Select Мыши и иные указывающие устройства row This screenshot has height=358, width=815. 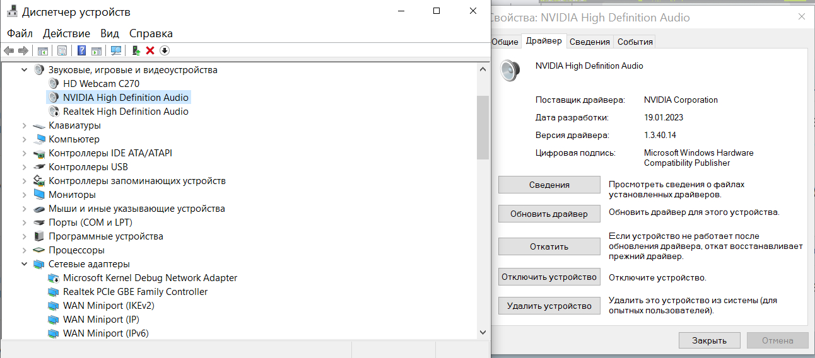click(x=137, y=209)
